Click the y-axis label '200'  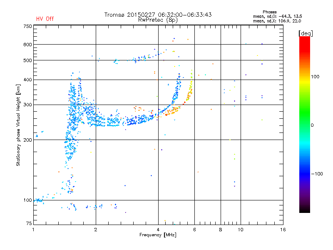tap(27, 140)
